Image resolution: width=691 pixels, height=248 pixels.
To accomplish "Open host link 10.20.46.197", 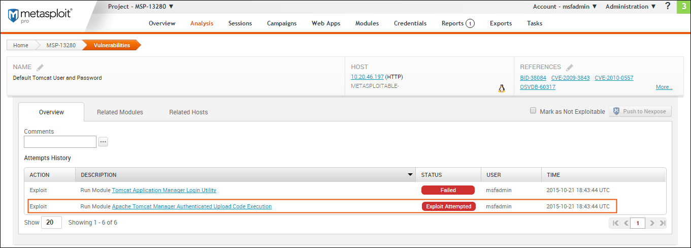I will 367,77.
